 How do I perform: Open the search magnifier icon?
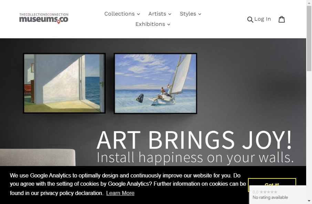[x=250, y=20]
